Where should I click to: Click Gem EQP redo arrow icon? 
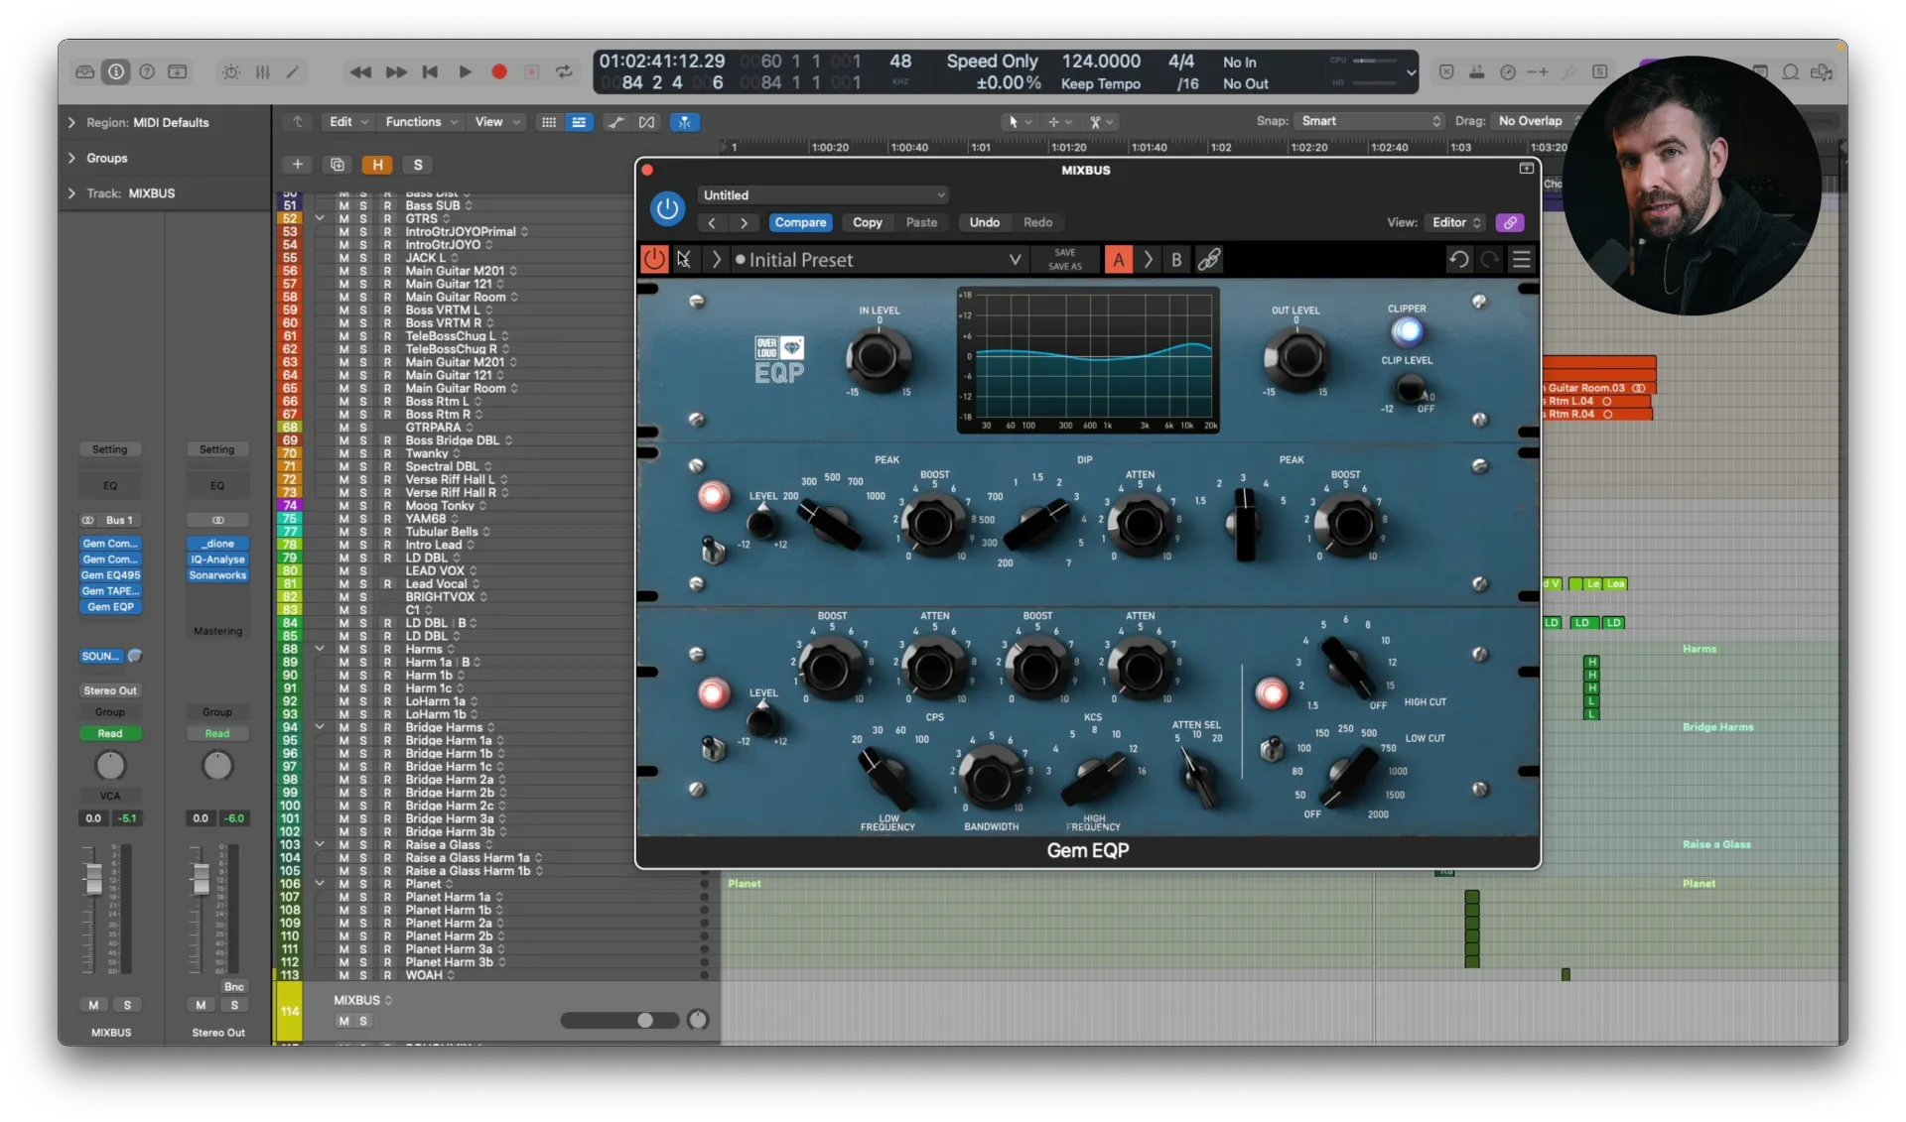click(1490, 260)
